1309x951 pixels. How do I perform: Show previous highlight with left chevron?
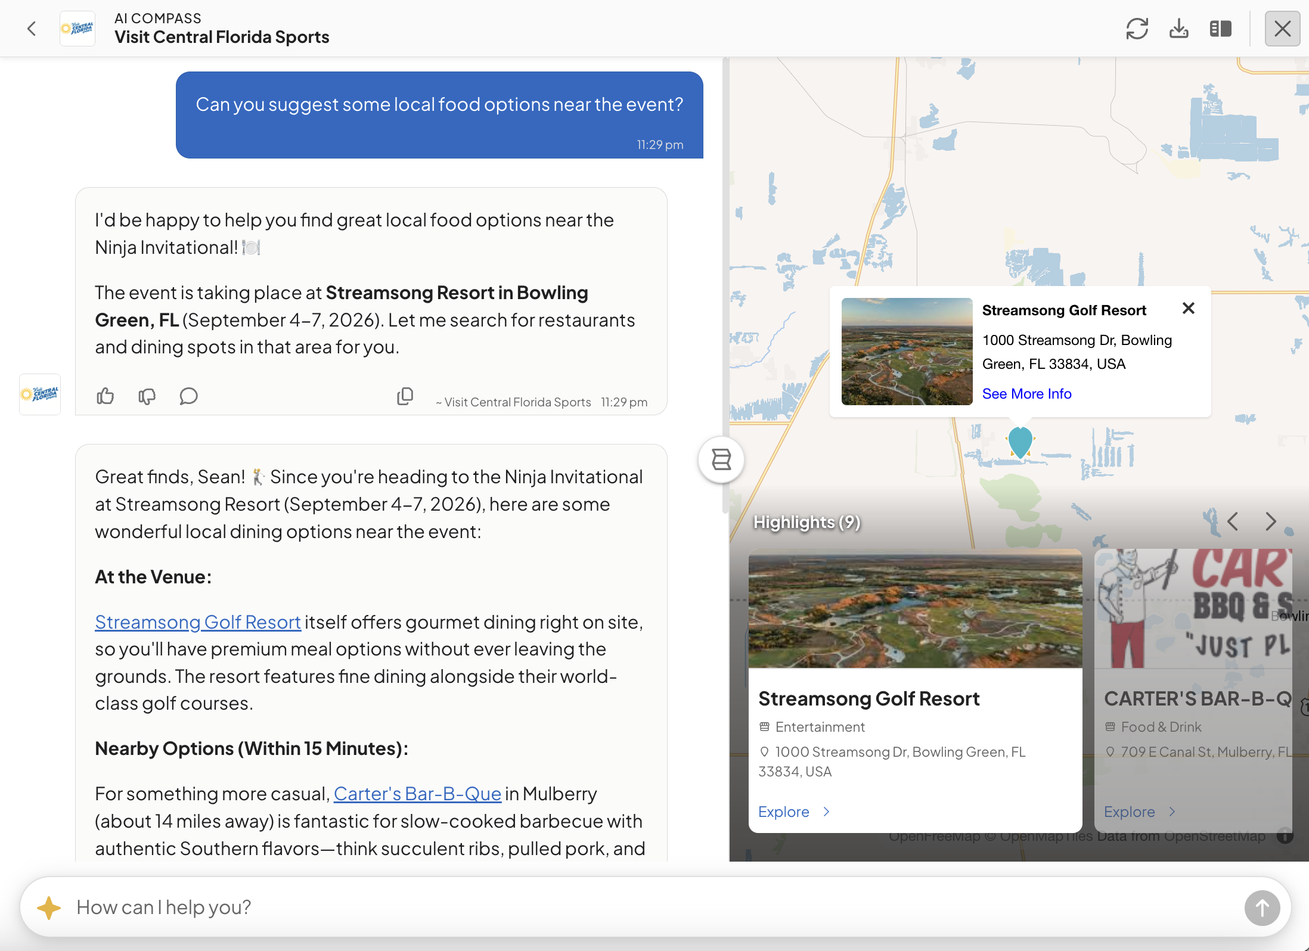(x=1233, y=521)
